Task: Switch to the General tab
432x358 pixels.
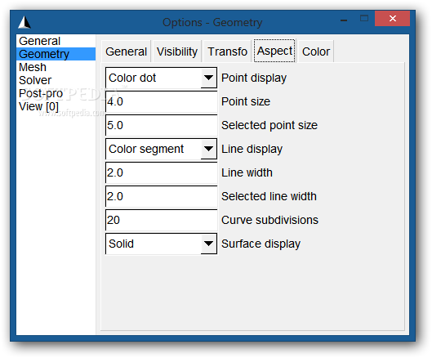Action: (x=127, y=51)
